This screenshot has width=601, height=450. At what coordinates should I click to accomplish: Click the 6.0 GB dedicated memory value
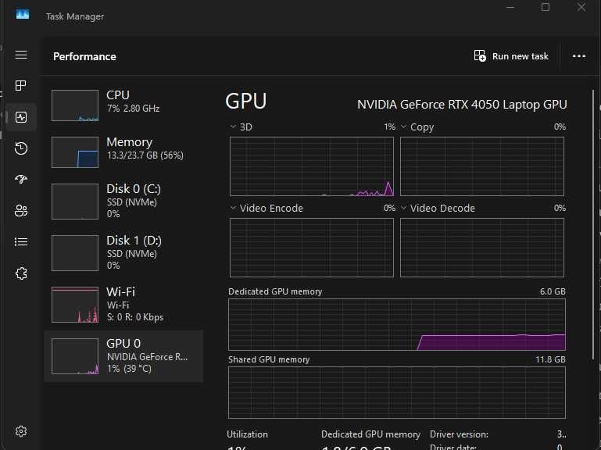(553, 291)
